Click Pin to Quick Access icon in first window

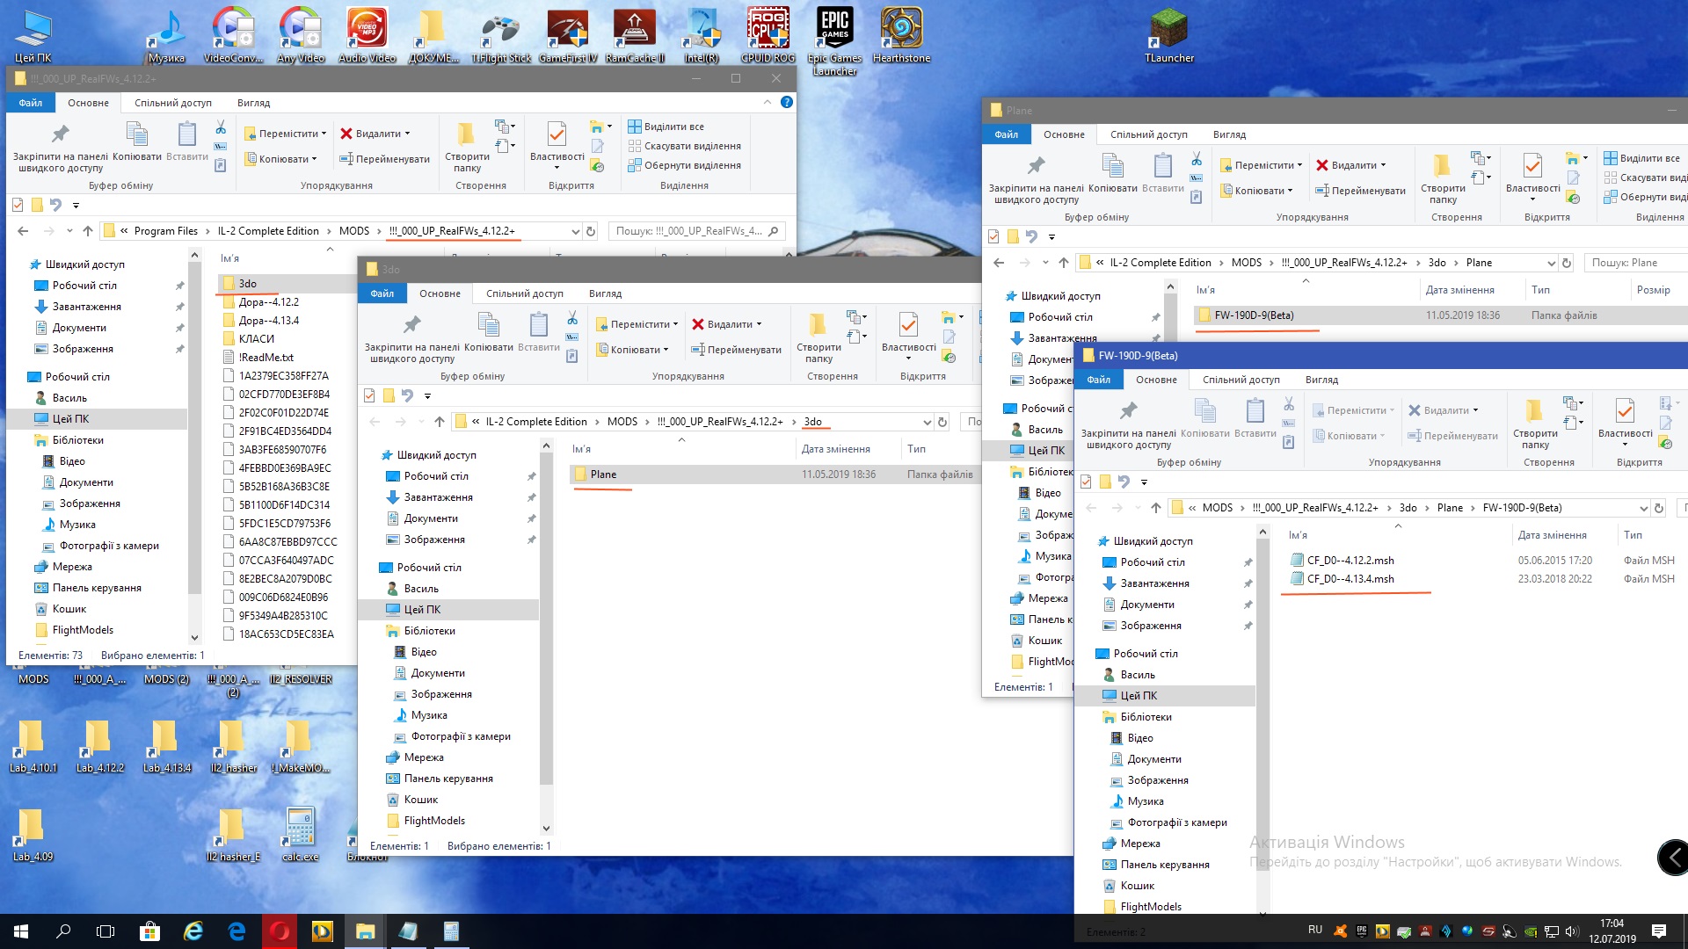click(60, 134)
